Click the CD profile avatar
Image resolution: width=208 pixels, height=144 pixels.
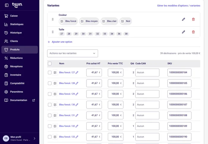[6, 138]
